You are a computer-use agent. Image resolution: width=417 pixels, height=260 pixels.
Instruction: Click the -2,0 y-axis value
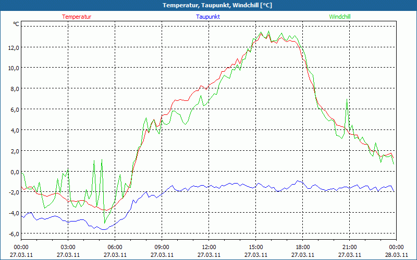pyautogui.click(x=14, y=192)
